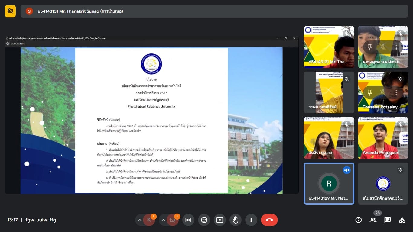Image resolution: width=413 pixels, height=232 pixels.
Task: Open meeting details info icon
Action: click(x=359, y=220)
